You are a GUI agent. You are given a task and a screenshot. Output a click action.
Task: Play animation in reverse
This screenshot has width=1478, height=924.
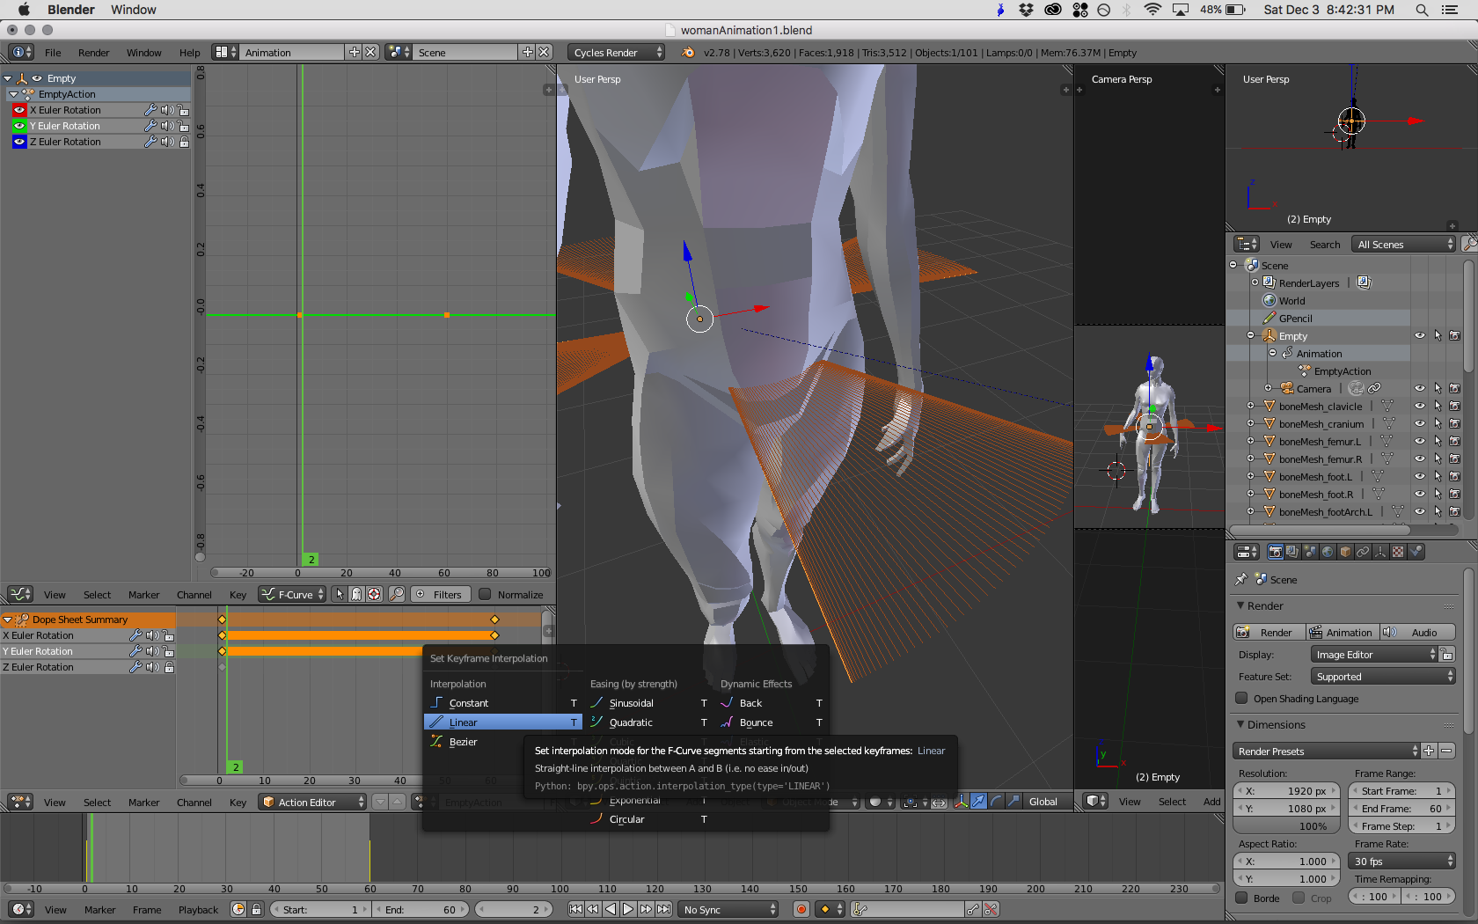tap(611, 909)
